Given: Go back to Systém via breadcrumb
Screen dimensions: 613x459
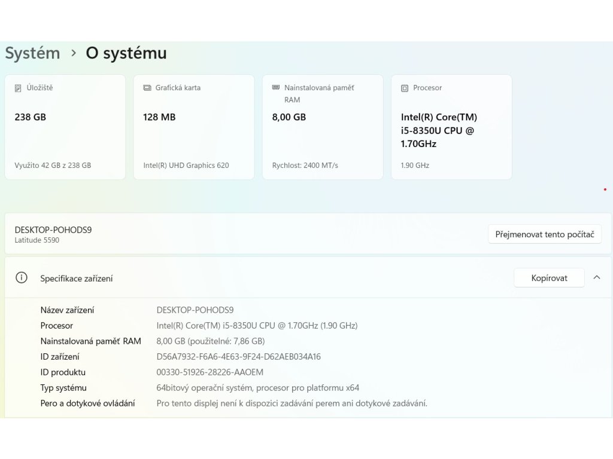Looking at the screenshot, I should click(32, 53).
